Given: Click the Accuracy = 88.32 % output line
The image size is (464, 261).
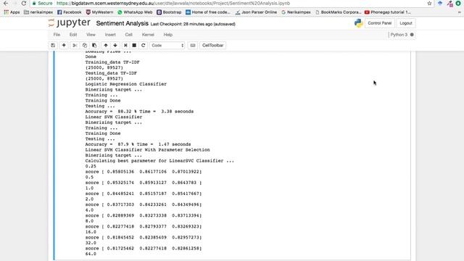Looking at the screenshot, I should click(x=139, y=112).
